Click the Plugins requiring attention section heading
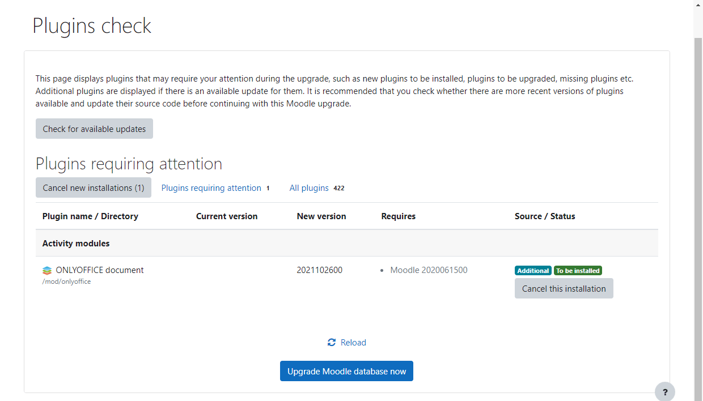The image size is (703, 401). click(x=129, y=164)
